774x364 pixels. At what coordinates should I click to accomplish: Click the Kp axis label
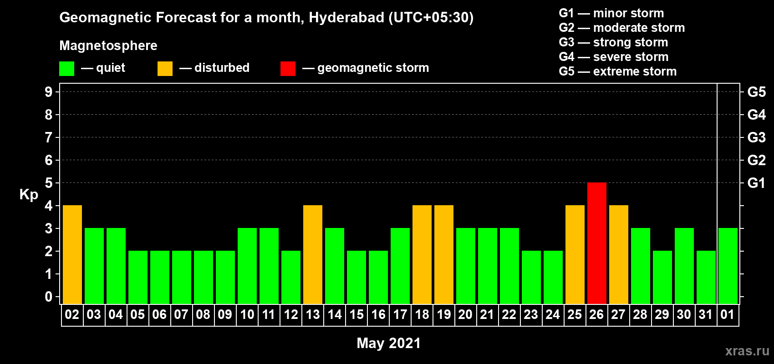pos(29,195)
